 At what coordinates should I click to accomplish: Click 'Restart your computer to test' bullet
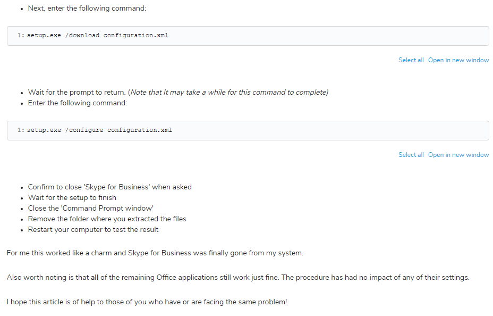93,230
